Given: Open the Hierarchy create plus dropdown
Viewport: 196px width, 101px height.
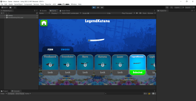Looking at the screenshot, I should (x=2, y=13).
